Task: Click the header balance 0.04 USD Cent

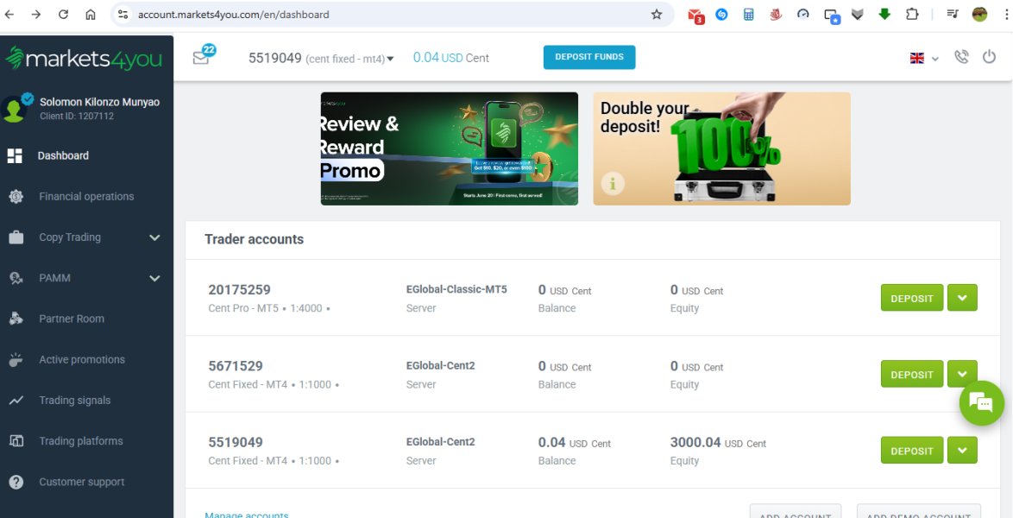Action: (451, 58)
